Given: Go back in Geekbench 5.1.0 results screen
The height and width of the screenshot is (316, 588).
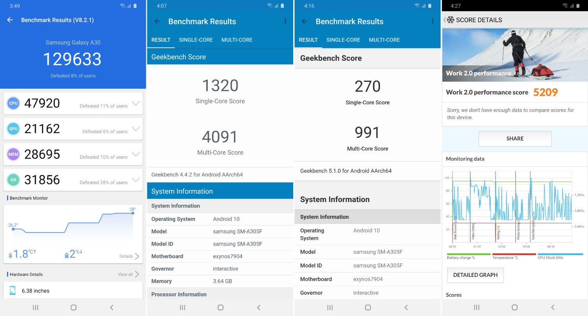Looking at the screenshot, I should tap(305, 22).
